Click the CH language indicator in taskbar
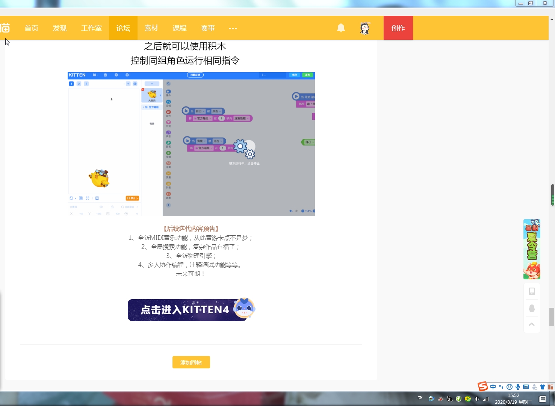The image size is (555, 406). click(x=420, y=398)
